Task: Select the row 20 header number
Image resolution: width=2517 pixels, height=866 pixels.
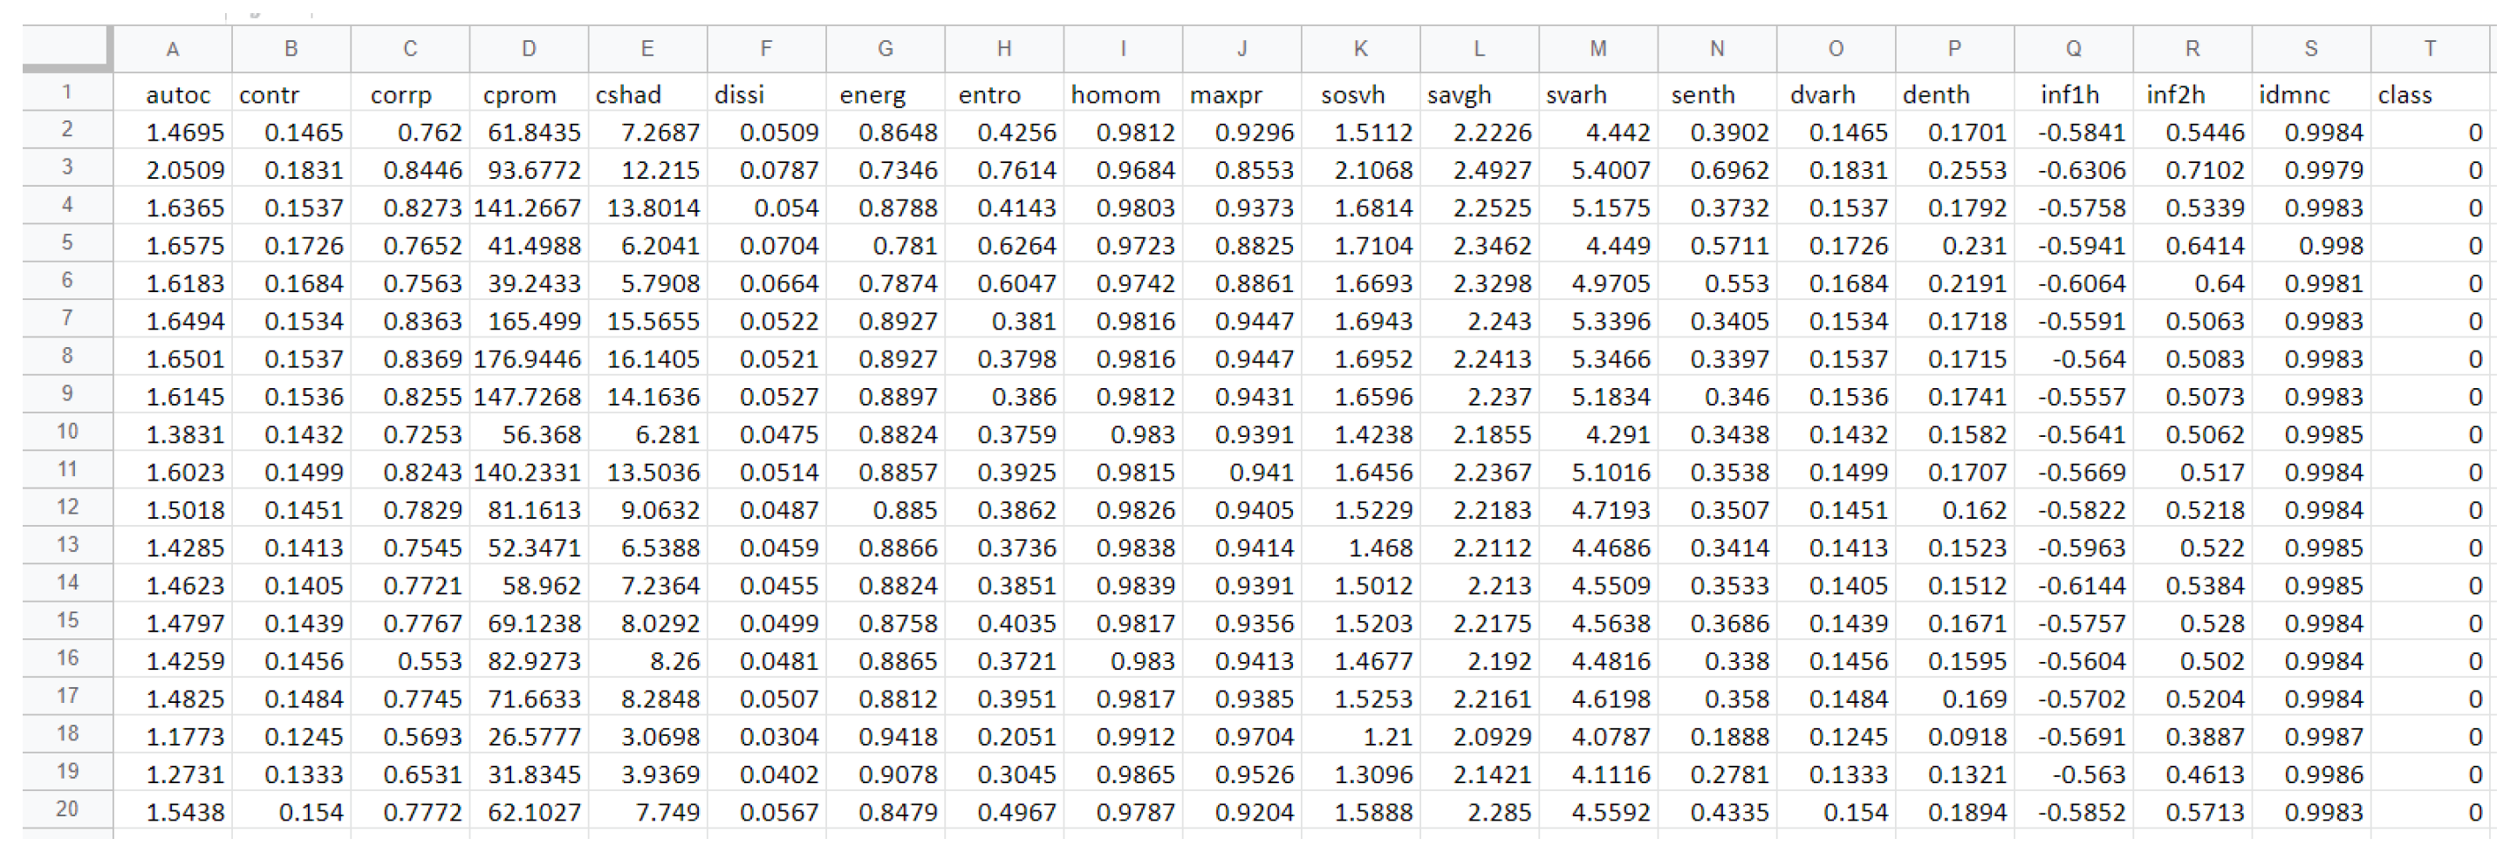Action: tap(66, 809)
